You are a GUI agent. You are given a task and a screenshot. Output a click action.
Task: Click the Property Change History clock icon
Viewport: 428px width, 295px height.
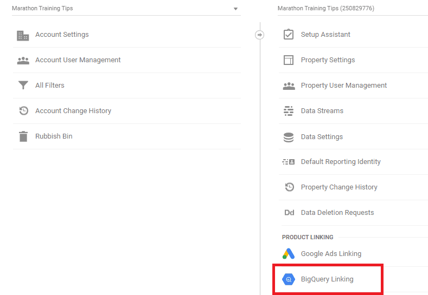point(289,187)
